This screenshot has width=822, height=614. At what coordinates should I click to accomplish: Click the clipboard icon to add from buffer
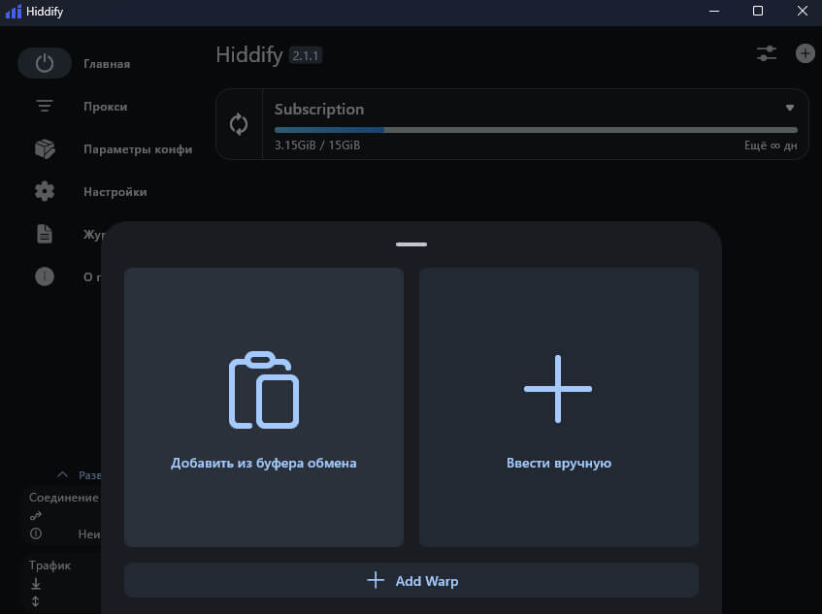263,390
